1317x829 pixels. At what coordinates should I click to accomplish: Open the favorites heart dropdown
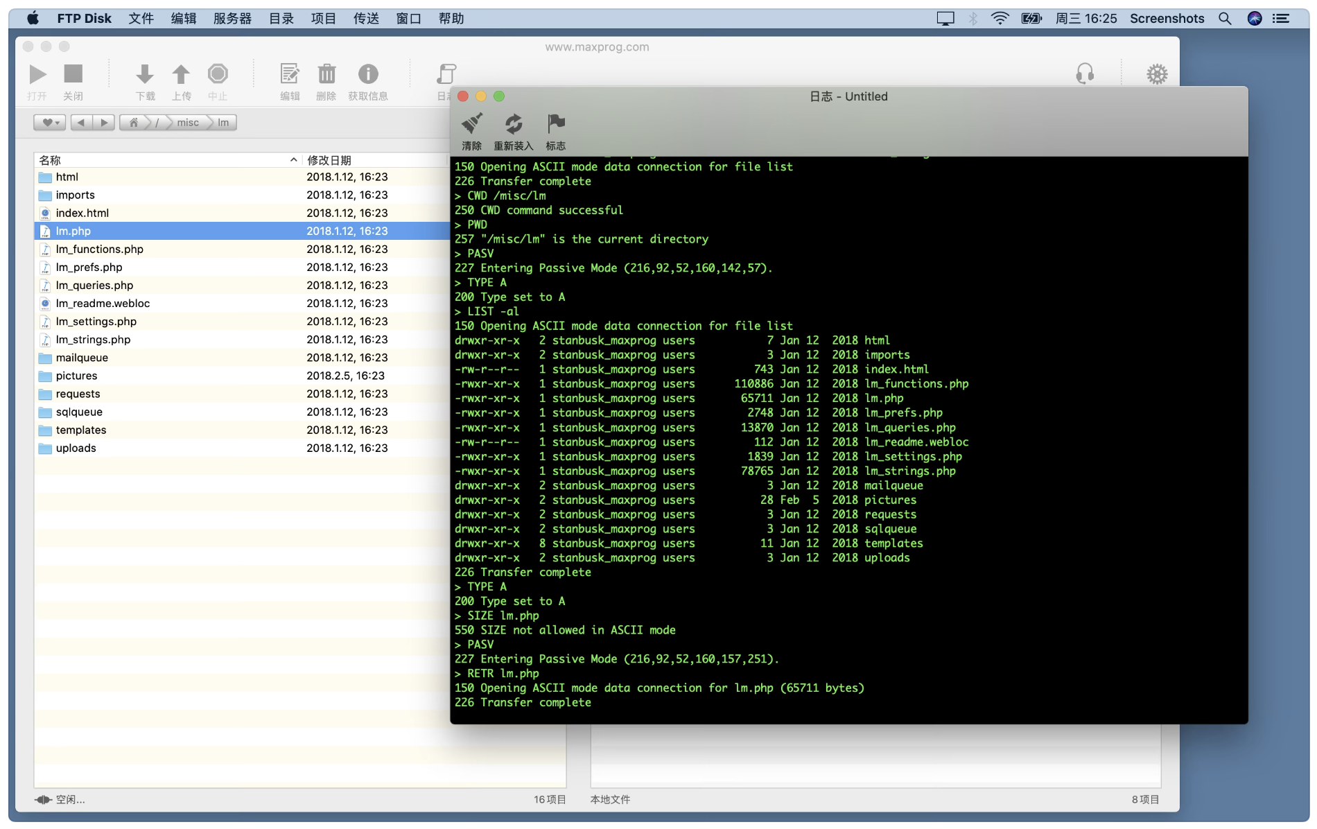(x=50, y=123)
